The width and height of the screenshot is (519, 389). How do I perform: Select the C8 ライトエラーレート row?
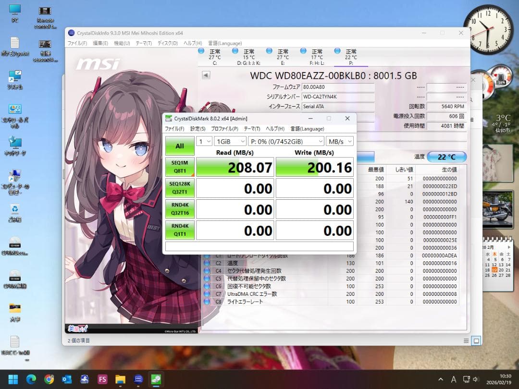pos(330,302)
